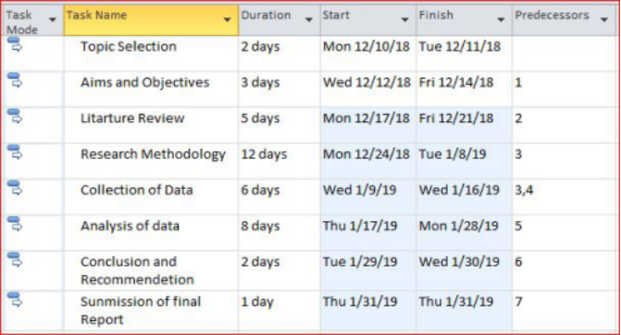
Task: Click the task mode icon for Topic Selection
Action: [x=15, y=44]
